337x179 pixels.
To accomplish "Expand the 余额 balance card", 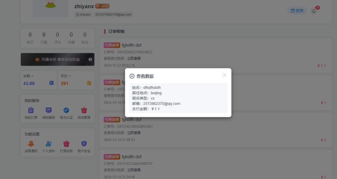I will click(28, 76).
